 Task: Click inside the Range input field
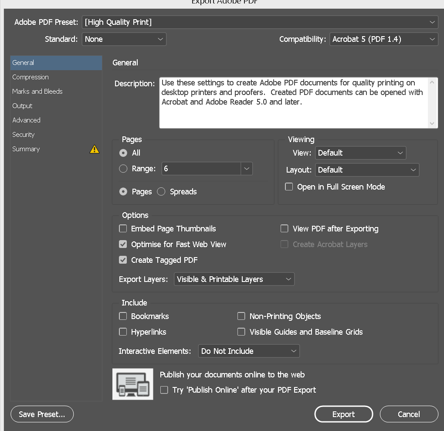coord(200,169)
